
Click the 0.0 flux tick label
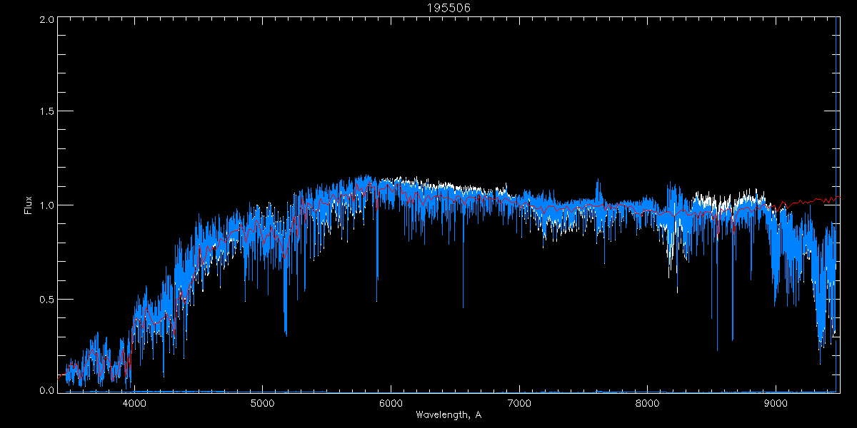47,391
